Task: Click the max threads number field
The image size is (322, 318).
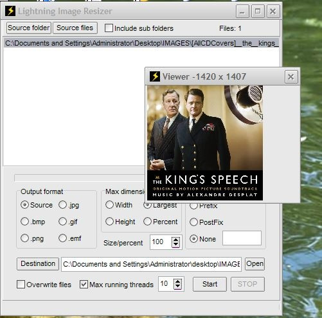Action: click(166, 284)
